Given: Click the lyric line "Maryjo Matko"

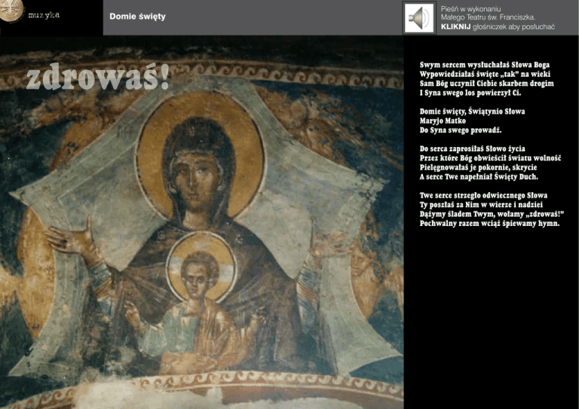Looking at the screenshot, I should [x=445, y=121].
